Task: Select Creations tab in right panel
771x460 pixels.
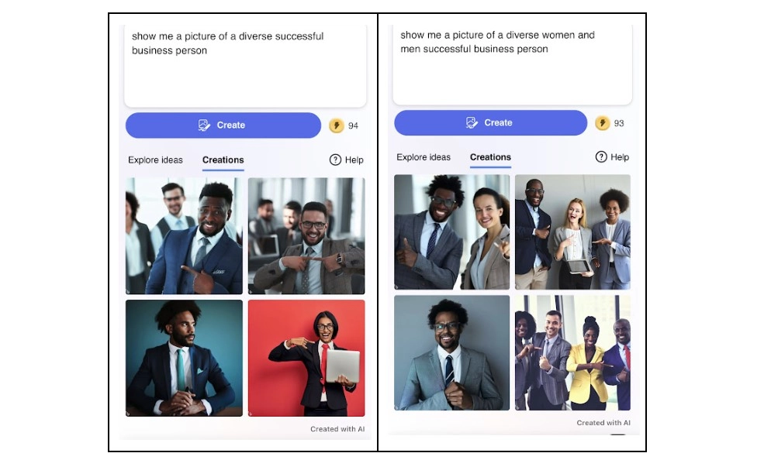Action: 490,157
